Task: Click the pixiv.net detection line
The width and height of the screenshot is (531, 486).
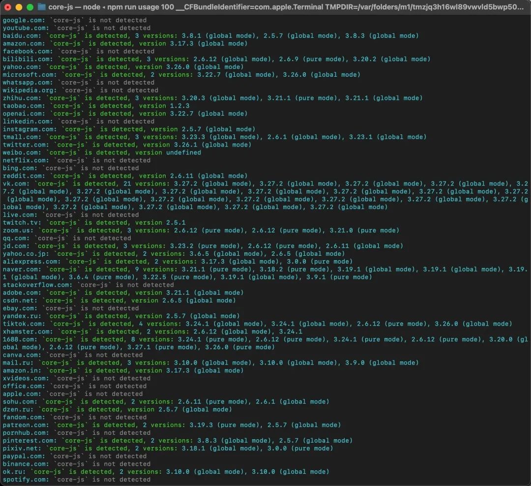Action: tap(168, 449)
